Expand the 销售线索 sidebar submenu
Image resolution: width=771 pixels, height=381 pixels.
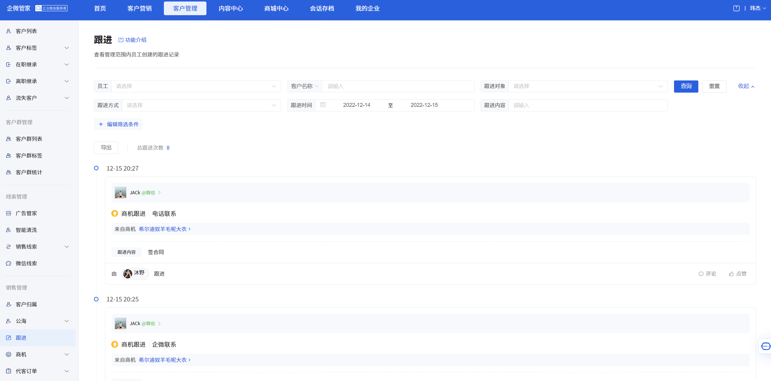coord(67,247)
